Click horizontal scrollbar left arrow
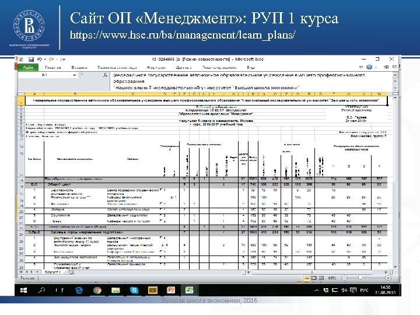420x315 pixels. pyautogui.click(x=249, y=272)
